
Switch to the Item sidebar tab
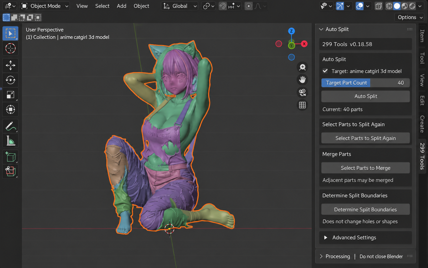point(422,36)
